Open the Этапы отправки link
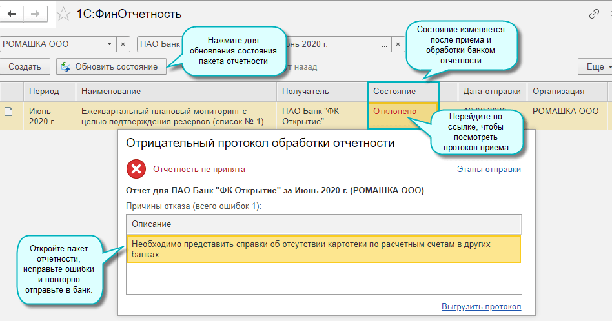Image resolution: width=612 pixels, height=321 pixels. [489, 169]
